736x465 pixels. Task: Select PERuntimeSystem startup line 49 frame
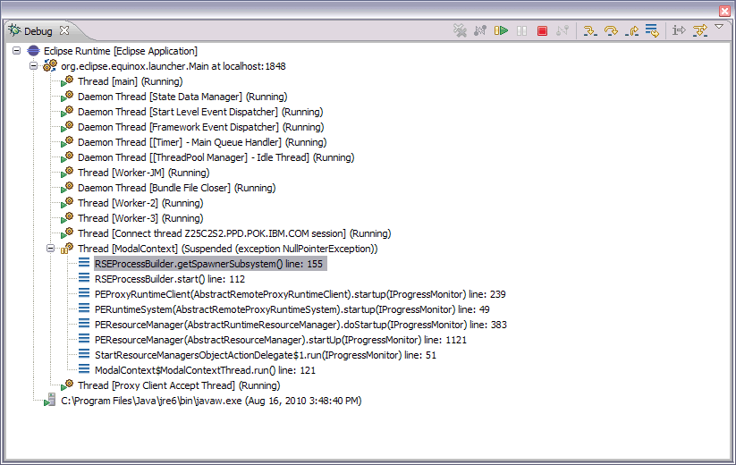pyautogui.click(x=292, y=309)
